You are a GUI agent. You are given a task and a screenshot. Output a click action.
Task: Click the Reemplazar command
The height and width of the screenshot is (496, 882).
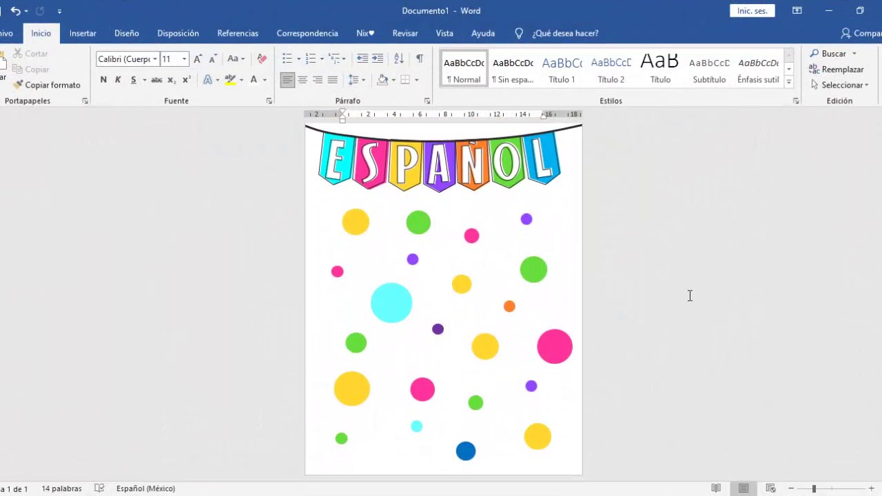tap(837, 70)
